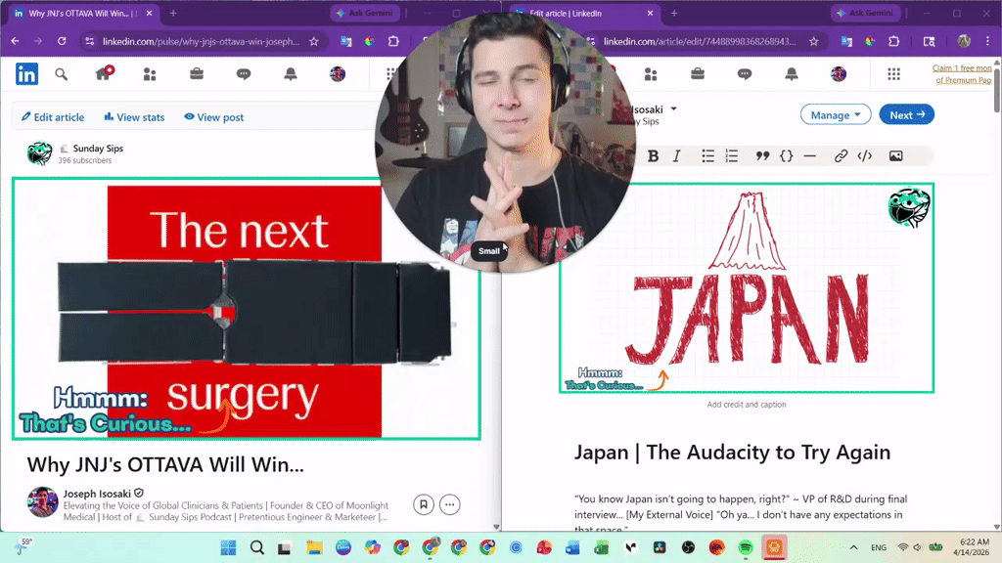The width and height of the screenshot is (1002, 563).
Task: Open Sunday Sips newsletter link
Action: 98,149
